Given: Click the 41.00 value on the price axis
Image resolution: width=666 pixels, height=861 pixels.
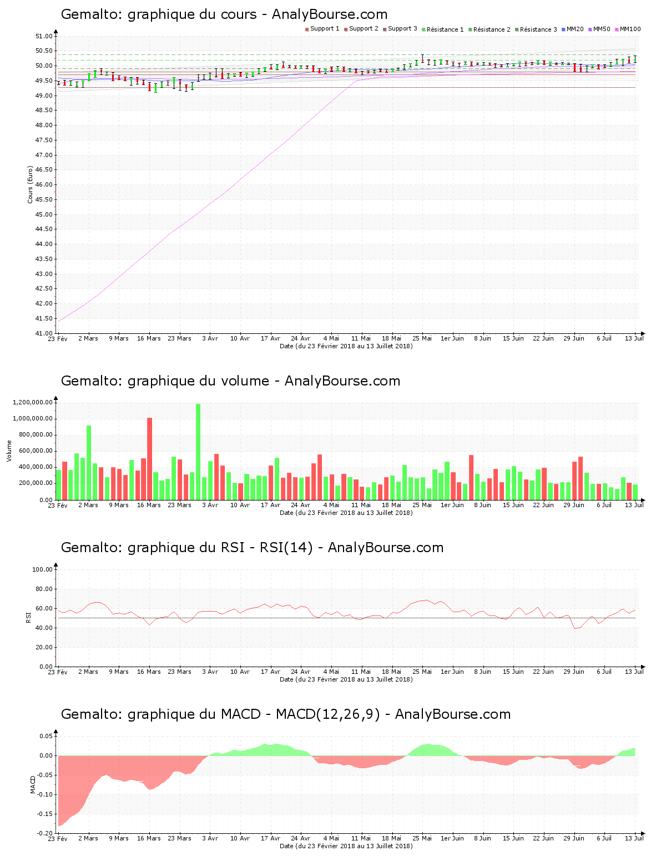Looking at the screenshot, I should coord(44,334).
